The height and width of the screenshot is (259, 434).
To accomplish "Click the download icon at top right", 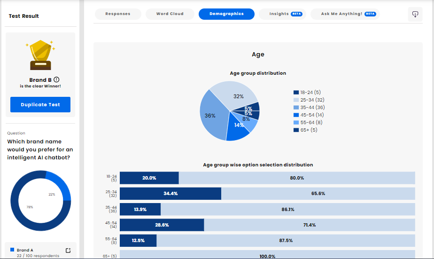I will (415, 14).
